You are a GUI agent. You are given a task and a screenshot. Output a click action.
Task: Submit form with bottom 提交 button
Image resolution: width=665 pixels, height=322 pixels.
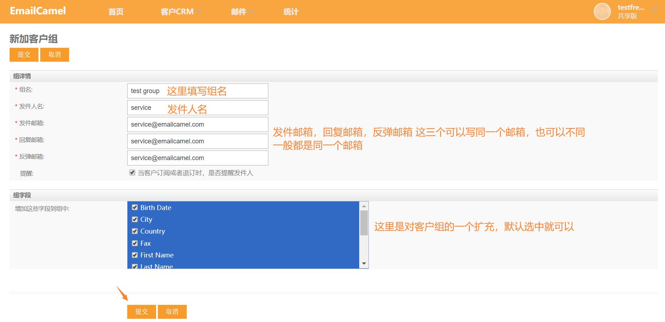click(141, 312)
